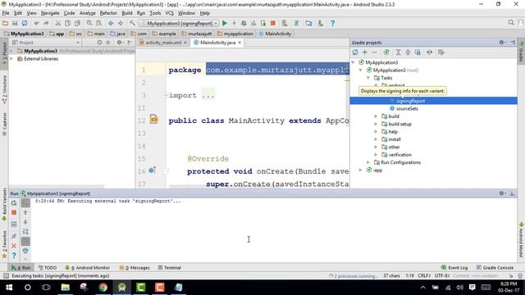Click the Make Project hammer icon
This screenshot has height=295, width=525.
[132, 23]
